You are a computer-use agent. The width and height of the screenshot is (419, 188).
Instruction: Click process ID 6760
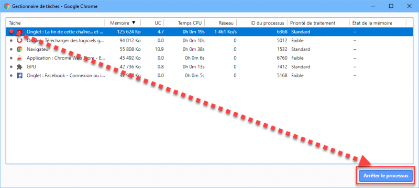pyautogui.click(x=282, y=58)
